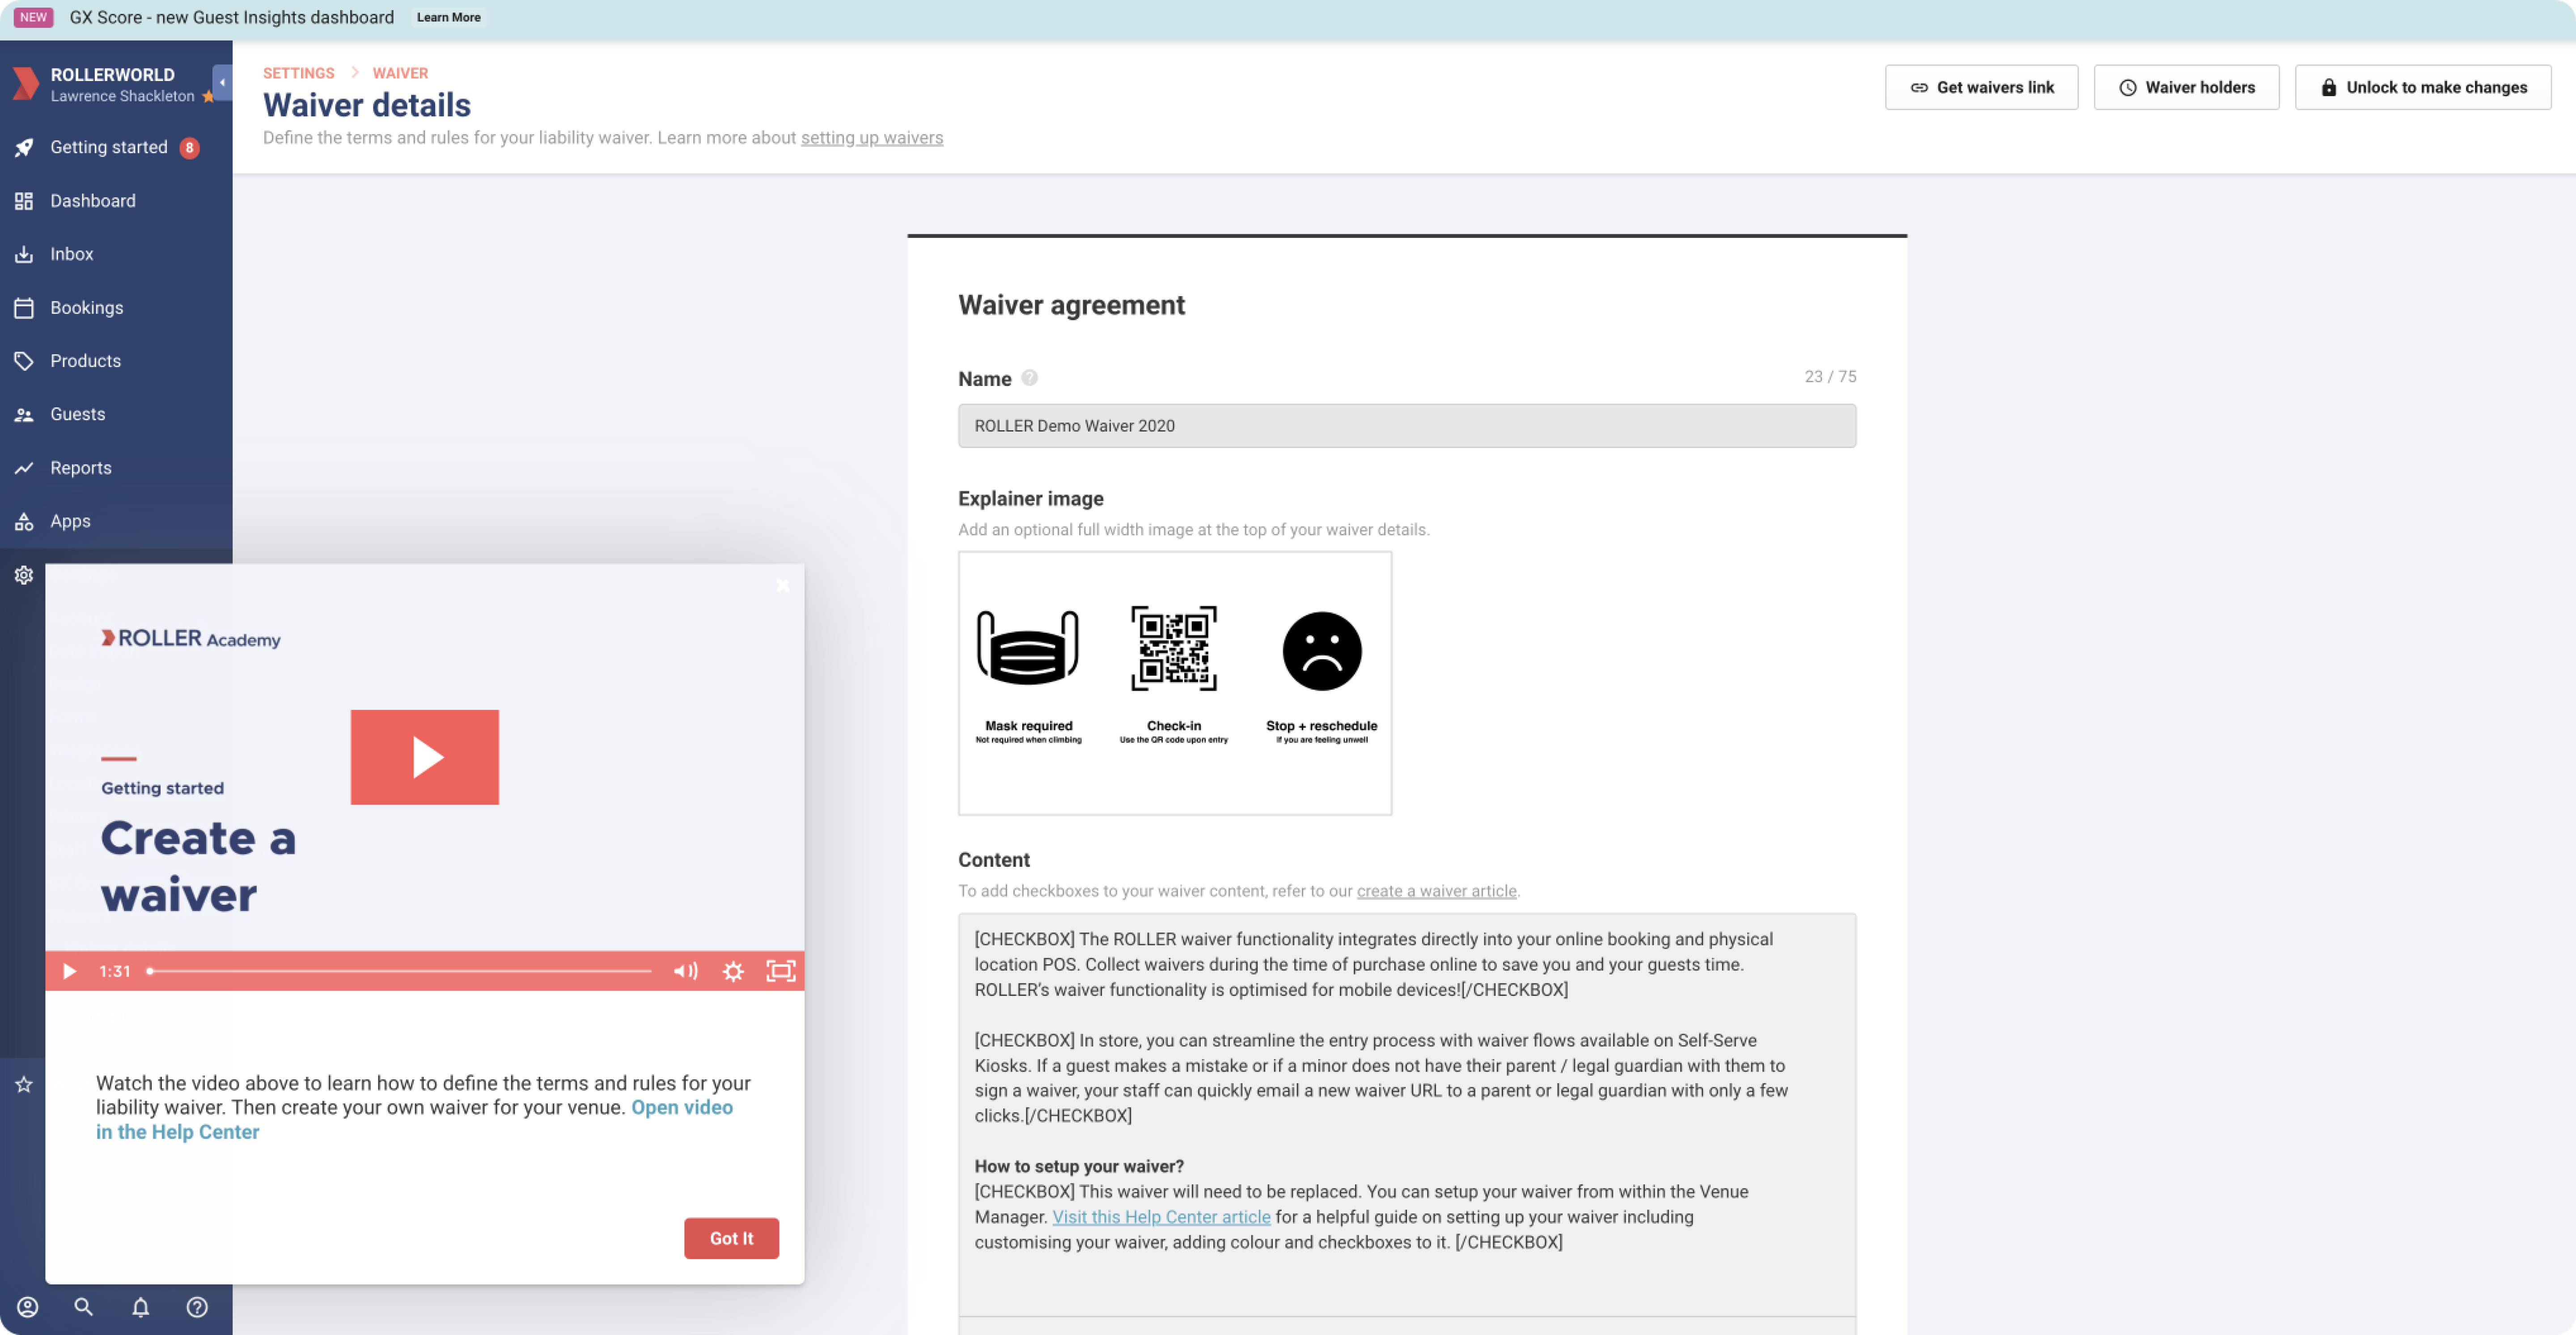Open the Inbox icon in the sidebar

[24, 253]
